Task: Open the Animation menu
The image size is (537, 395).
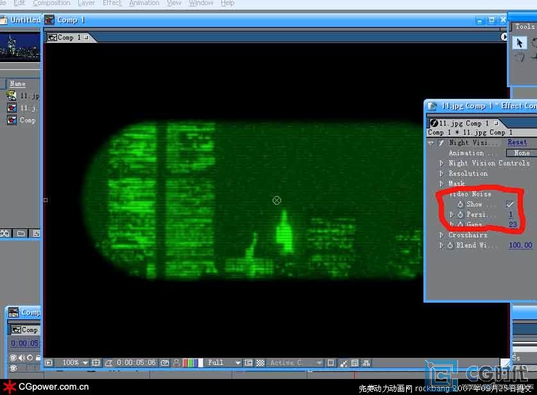Action: point(144,3)
